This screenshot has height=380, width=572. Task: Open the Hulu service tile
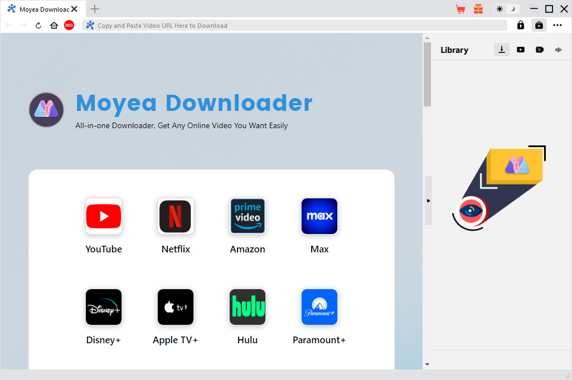coord(248,306)
